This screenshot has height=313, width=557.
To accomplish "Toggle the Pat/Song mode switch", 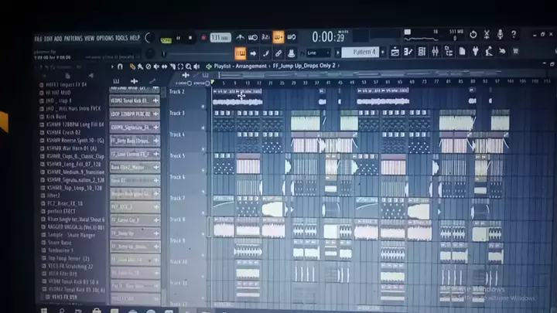I will 166,38.
